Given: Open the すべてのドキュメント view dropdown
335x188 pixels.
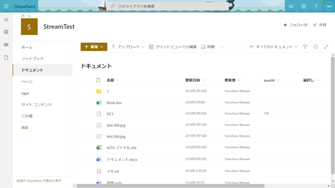Looking at the screenshot, I should point(274,47).
